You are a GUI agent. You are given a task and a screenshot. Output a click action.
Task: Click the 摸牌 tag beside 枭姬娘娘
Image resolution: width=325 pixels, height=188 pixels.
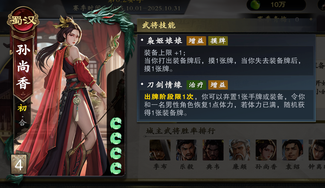coord(218,41)
